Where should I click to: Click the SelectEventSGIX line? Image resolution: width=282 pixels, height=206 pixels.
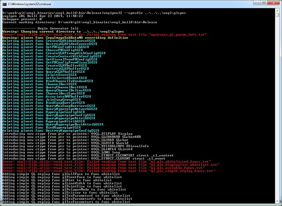pos(39,75)
